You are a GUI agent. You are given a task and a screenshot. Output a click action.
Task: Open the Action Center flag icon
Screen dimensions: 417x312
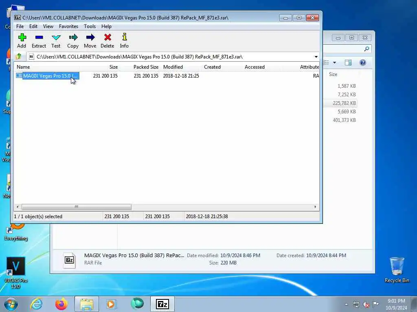[x=375, y=304]
